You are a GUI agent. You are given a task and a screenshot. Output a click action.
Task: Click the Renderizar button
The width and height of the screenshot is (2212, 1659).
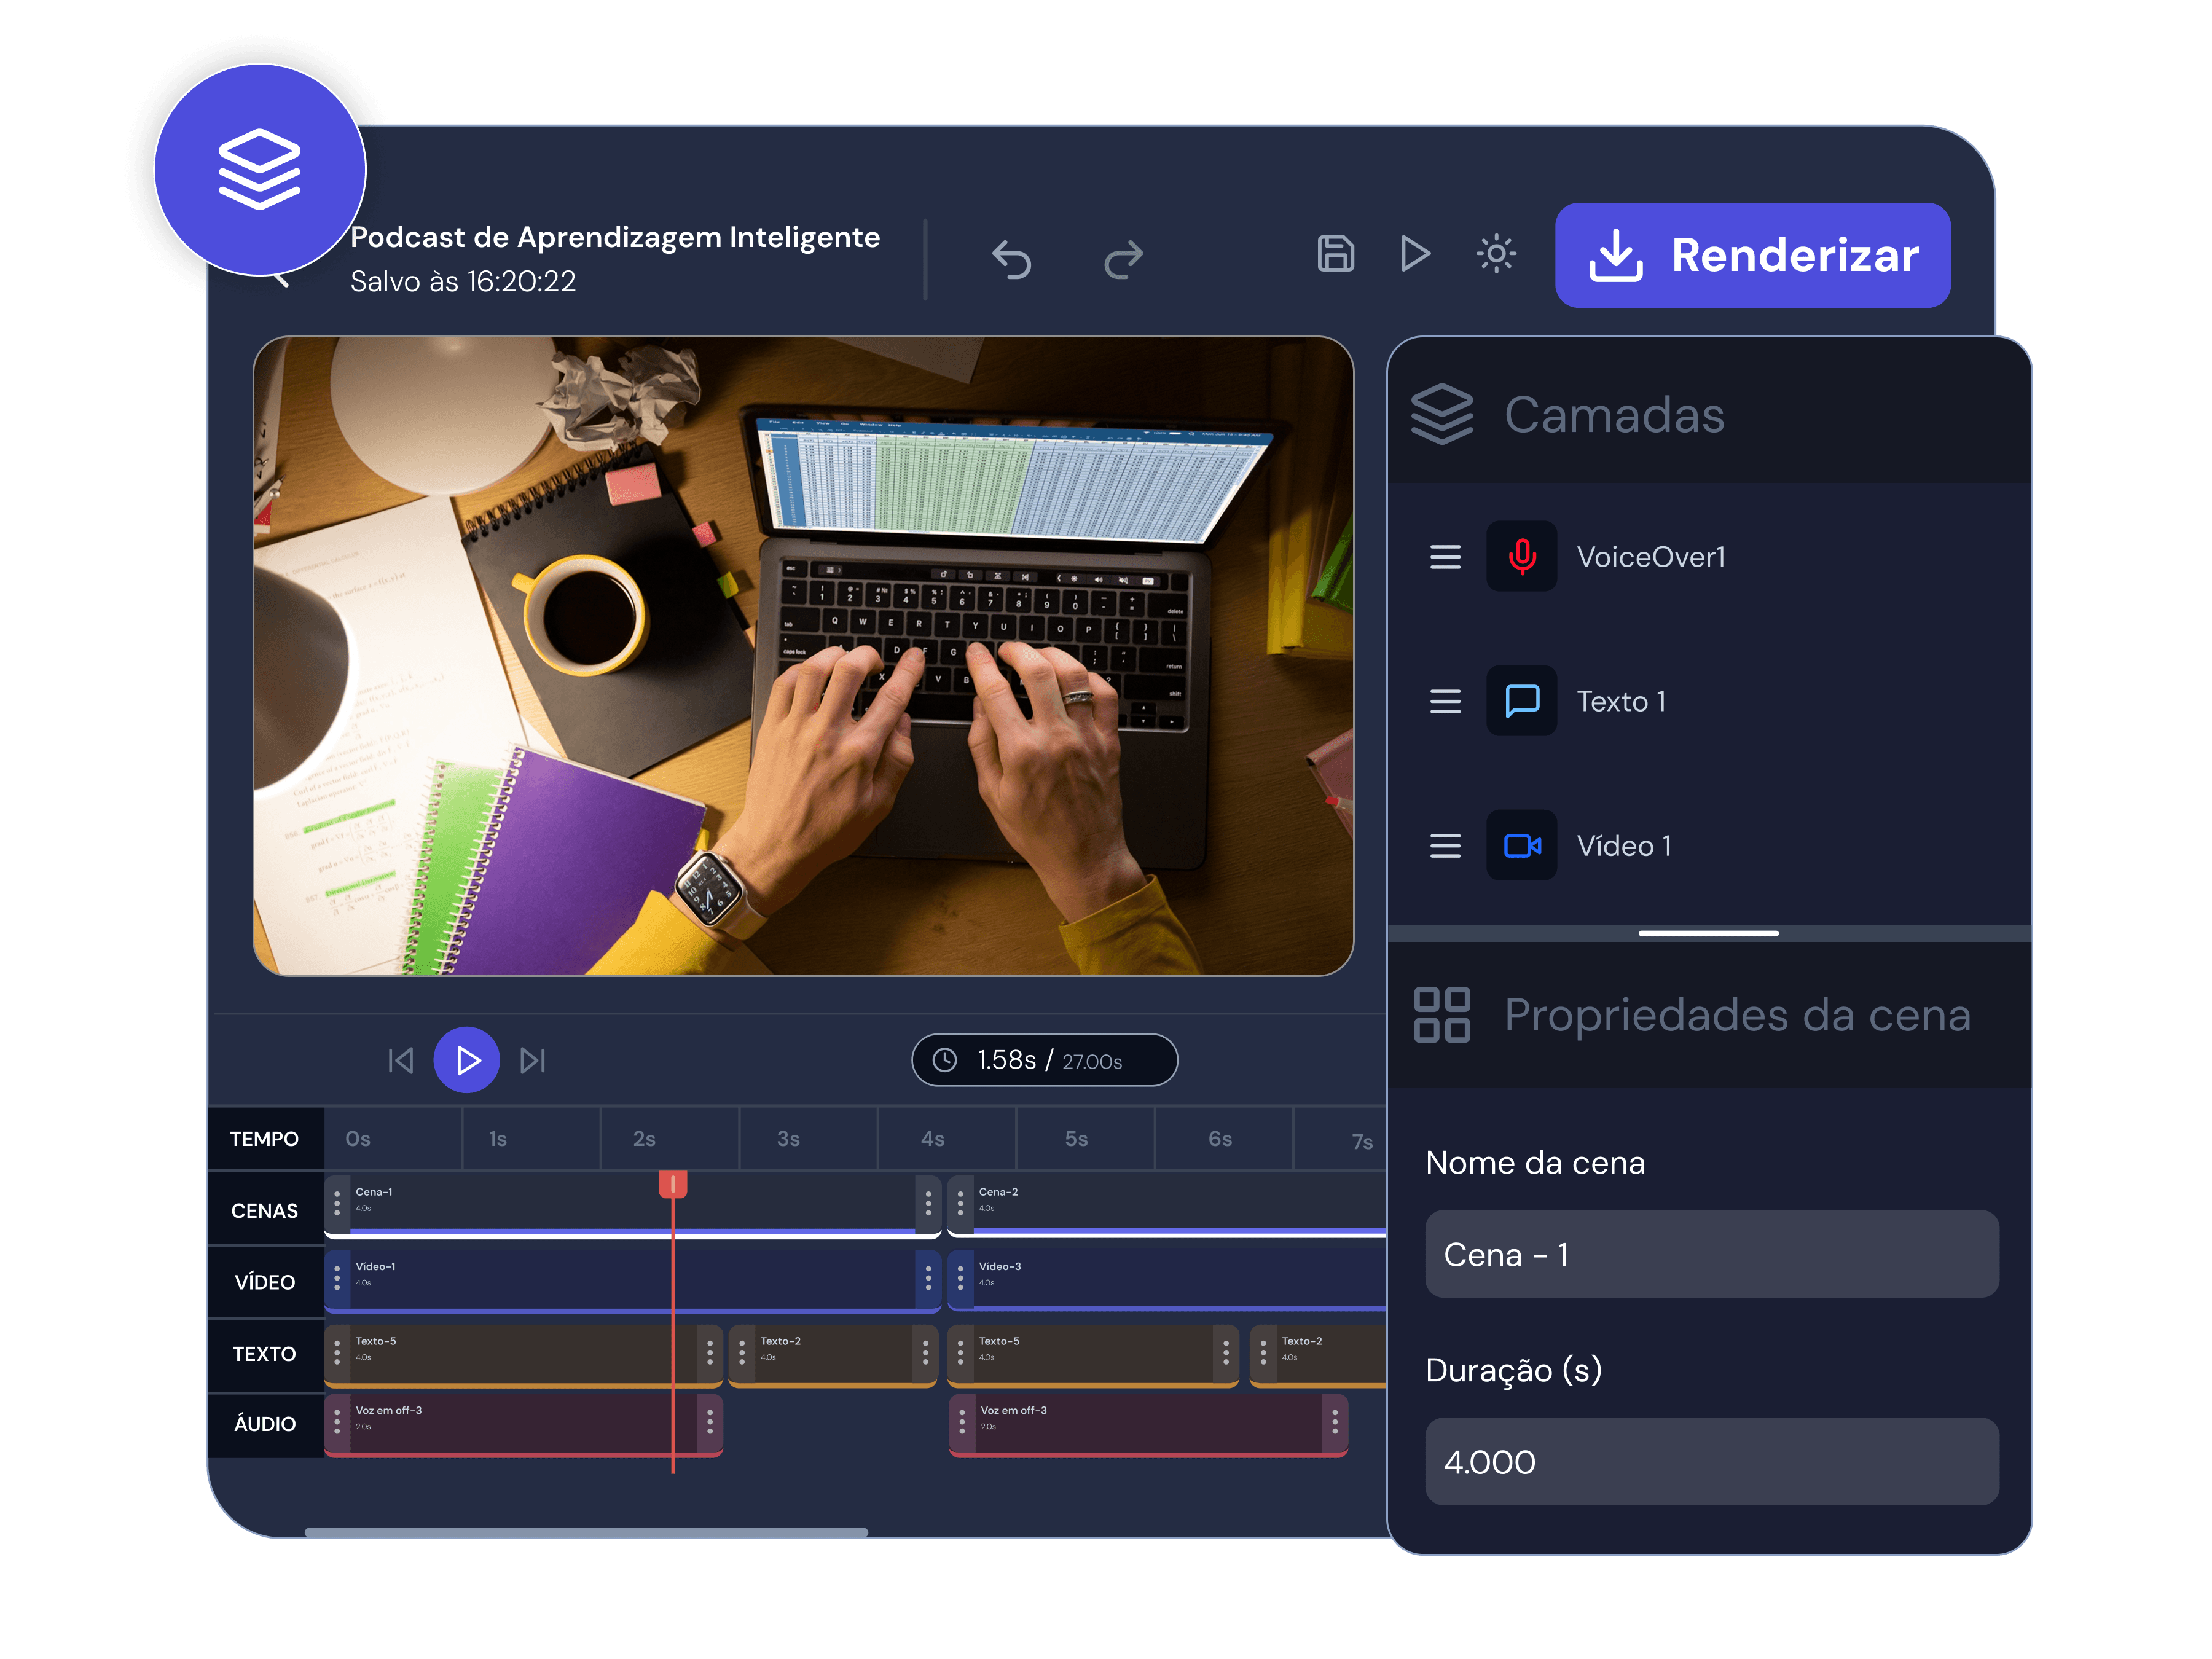point(1752,255)
